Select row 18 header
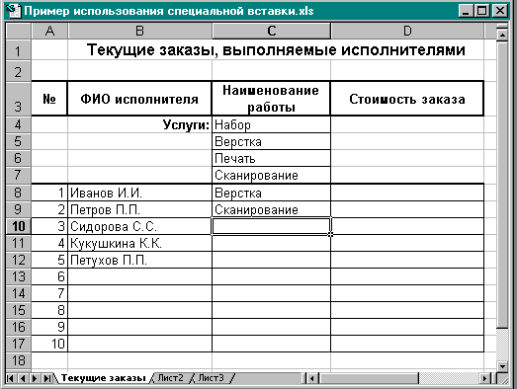 tap(19, 360)
